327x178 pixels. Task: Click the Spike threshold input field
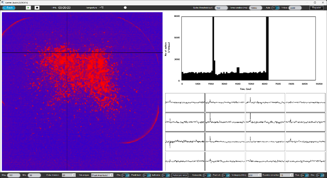pos(221,7)
